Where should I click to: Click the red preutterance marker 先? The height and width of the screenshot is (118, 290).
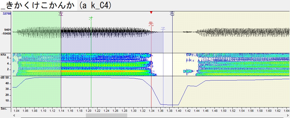(x=151, y=24)
